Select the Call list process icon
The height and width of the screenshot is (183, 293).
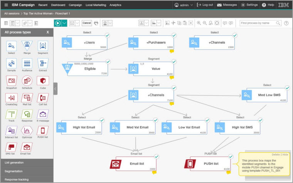(43, 98)
